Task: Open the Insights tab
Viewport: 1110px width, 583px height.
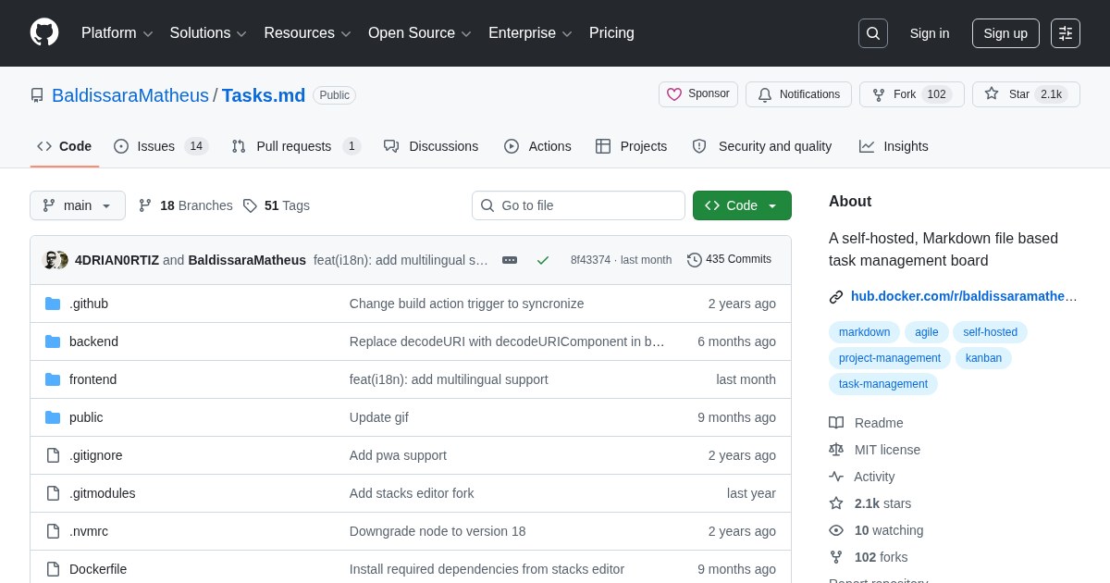Action: [894, 146]
